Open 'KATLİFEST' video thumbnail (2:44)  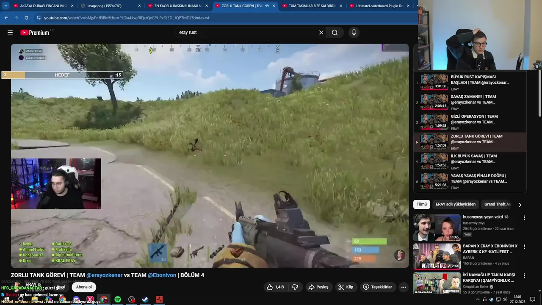pyautogui.click(x=437, y=257)
